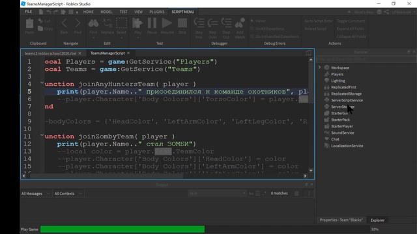Navigate Forward with right arrow icon

(78, 23)
